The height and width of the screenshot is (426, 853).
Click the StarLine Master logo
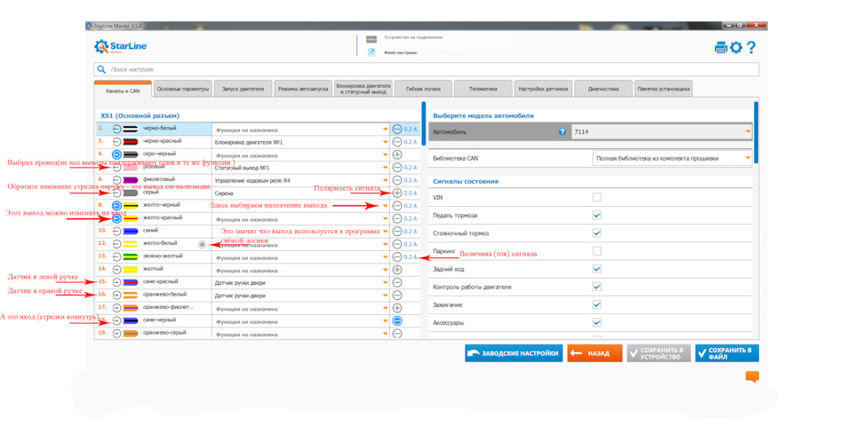point(121,47)
